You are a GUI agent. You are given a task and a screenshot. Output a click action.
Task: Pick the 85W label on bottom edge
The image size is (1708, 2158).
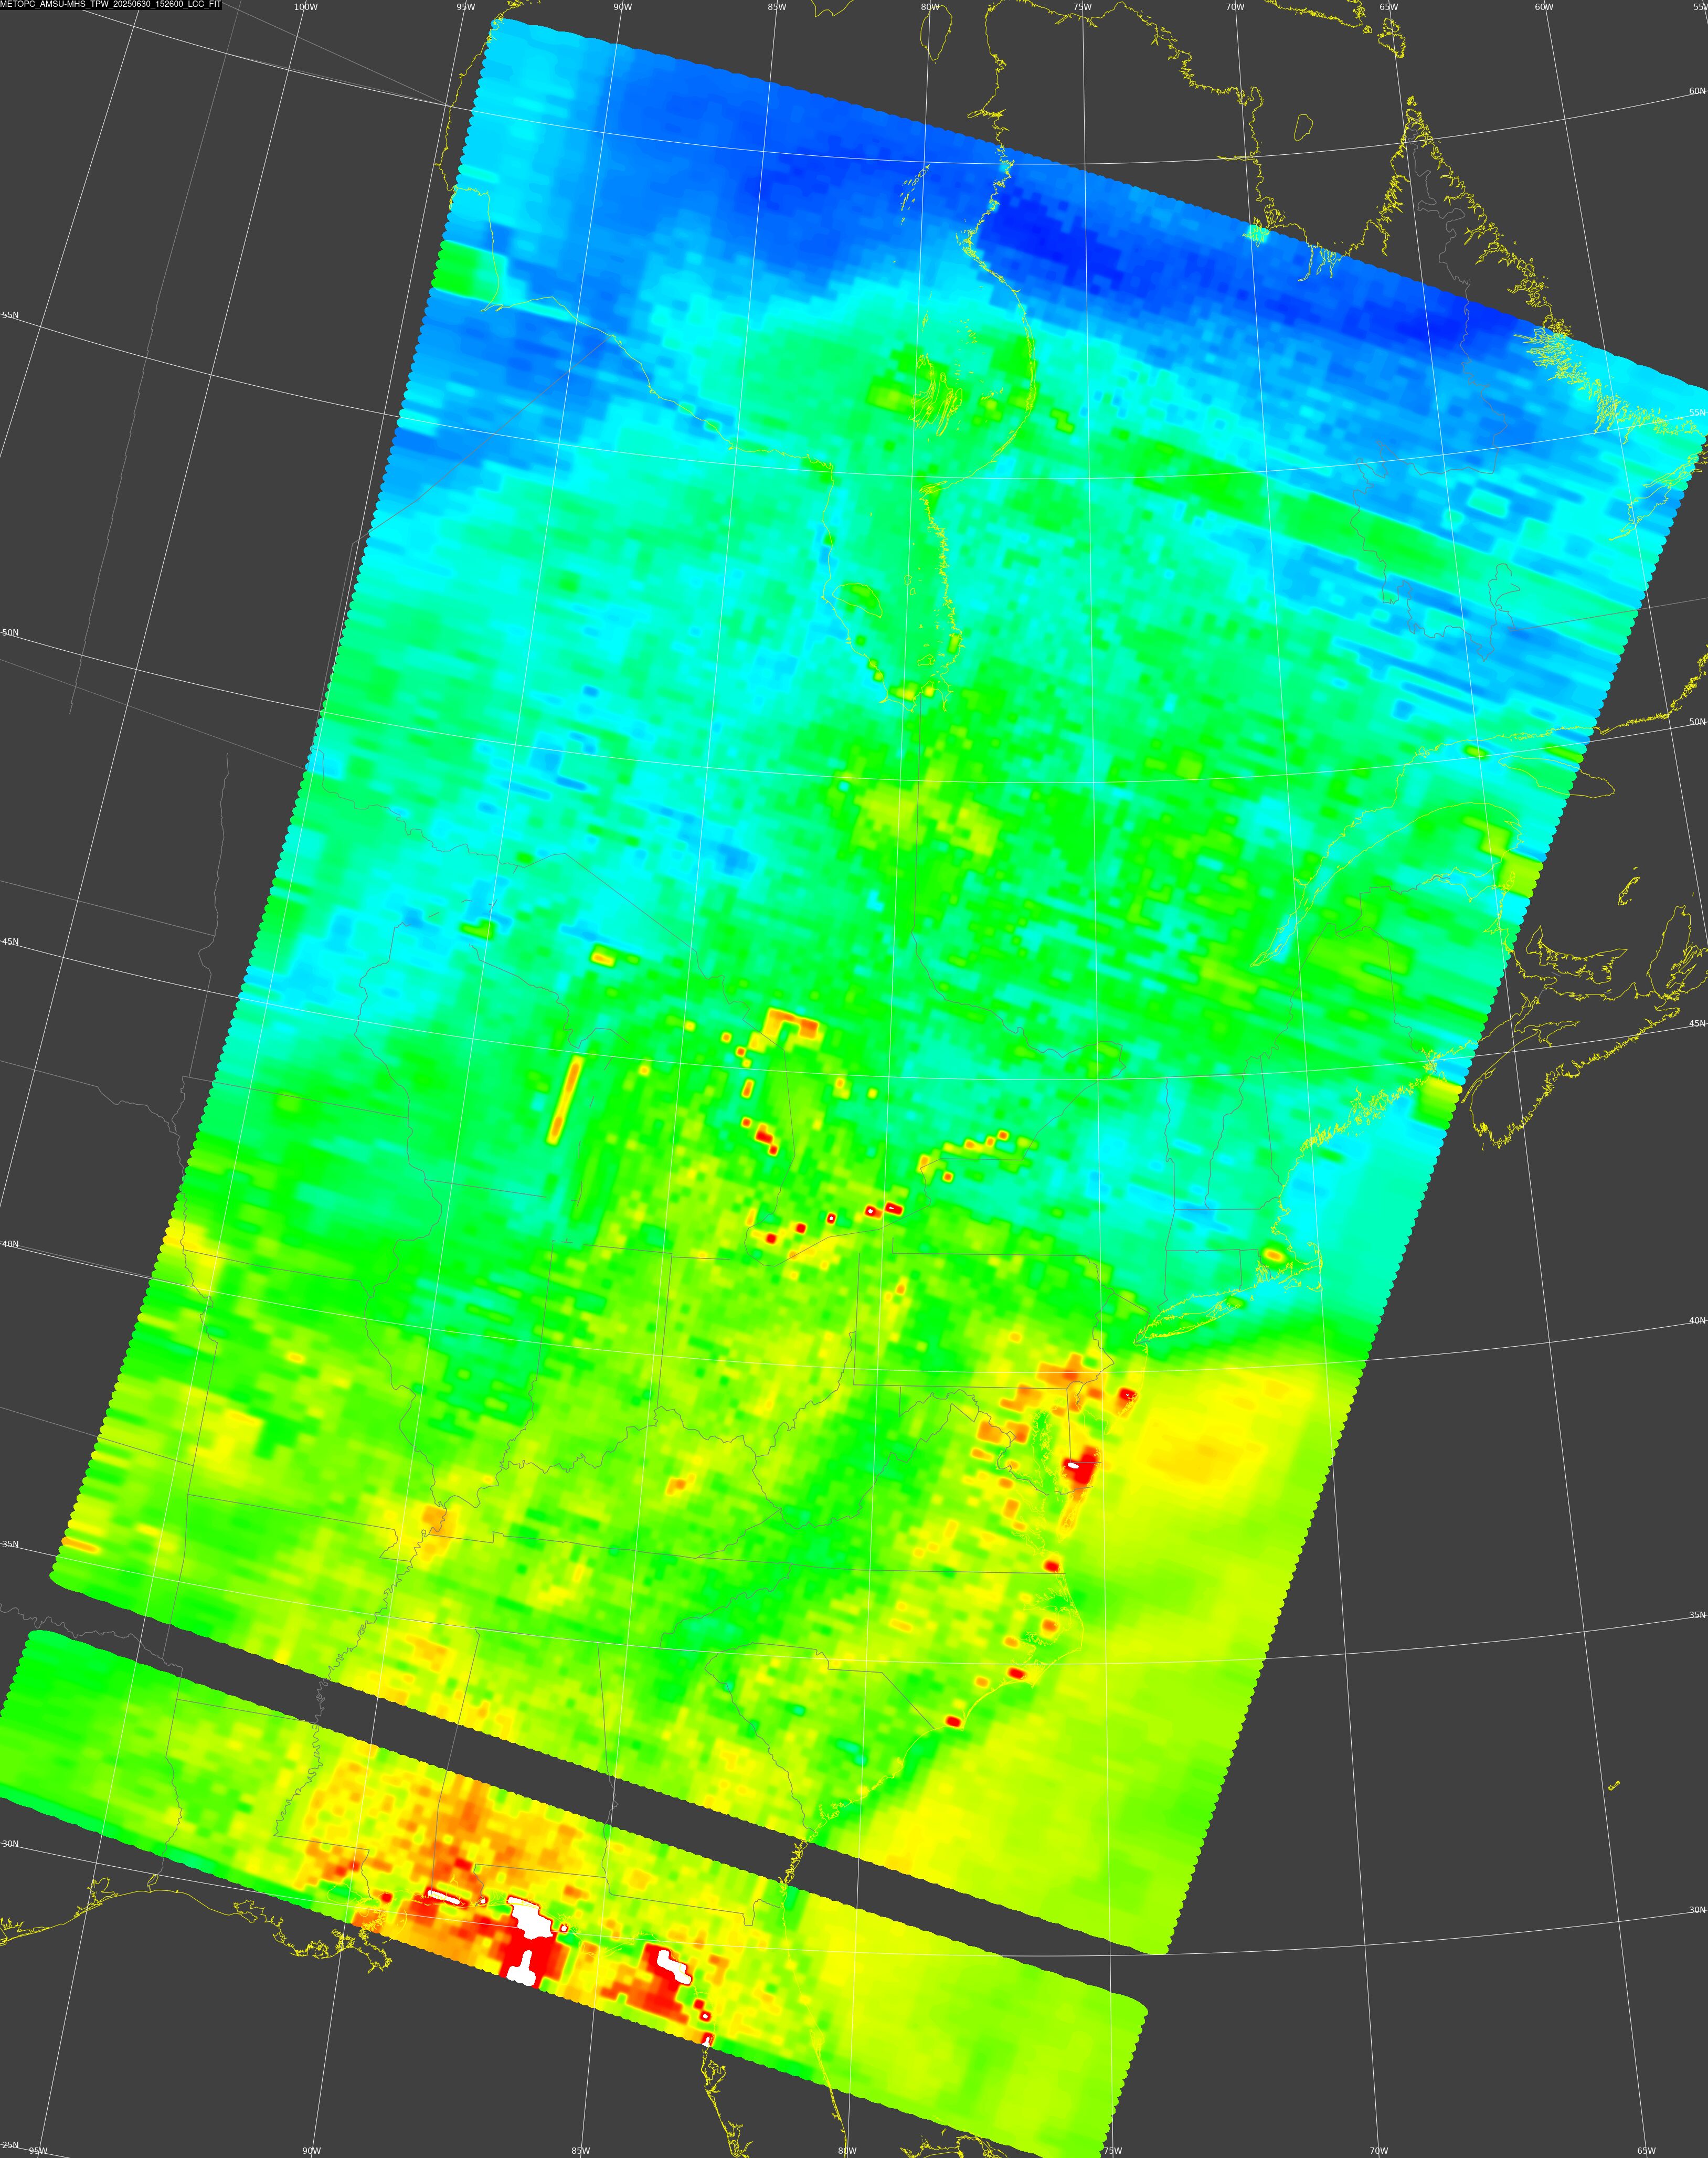click(580, 2151)
